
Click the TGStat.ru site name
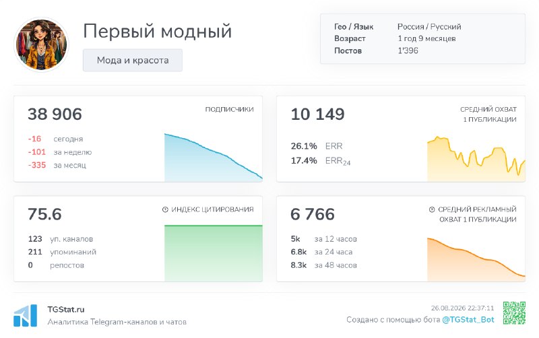pos(66,309)
